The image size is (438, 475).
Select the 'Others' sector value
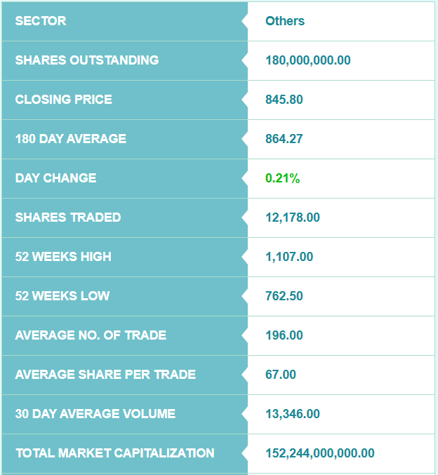pos(285,21)
